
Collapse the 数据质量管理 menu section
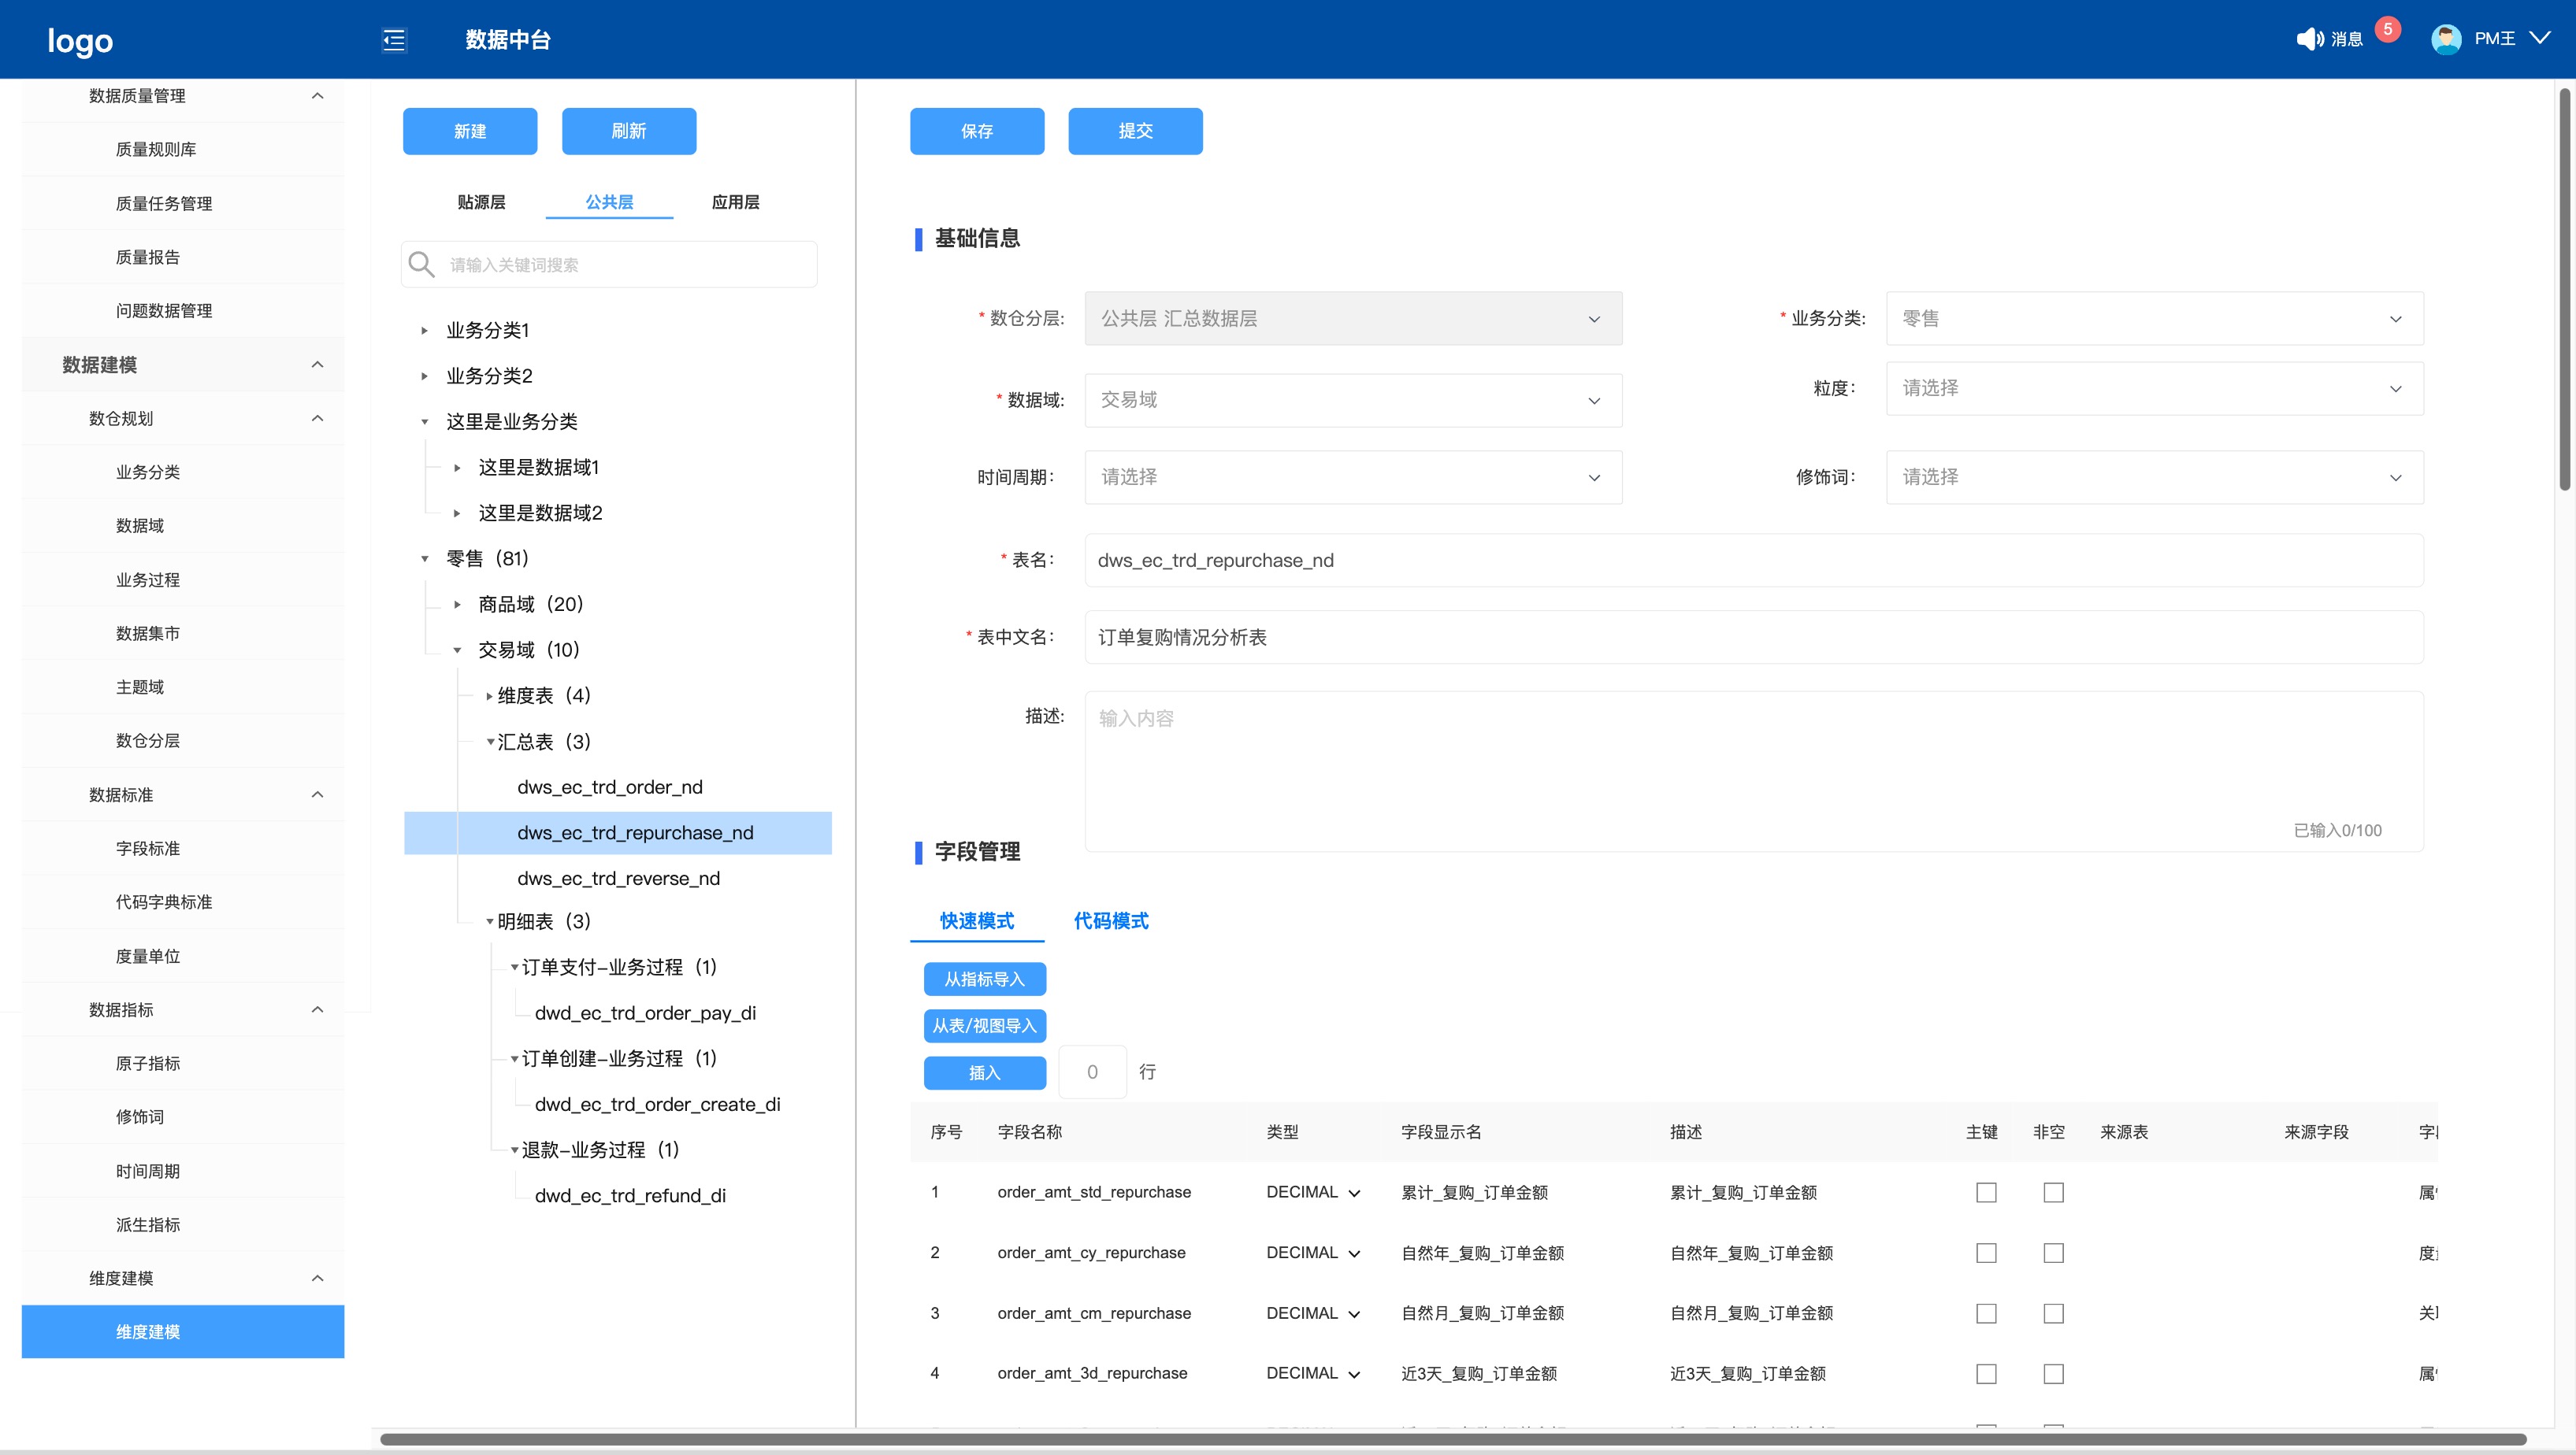[317, 96]
